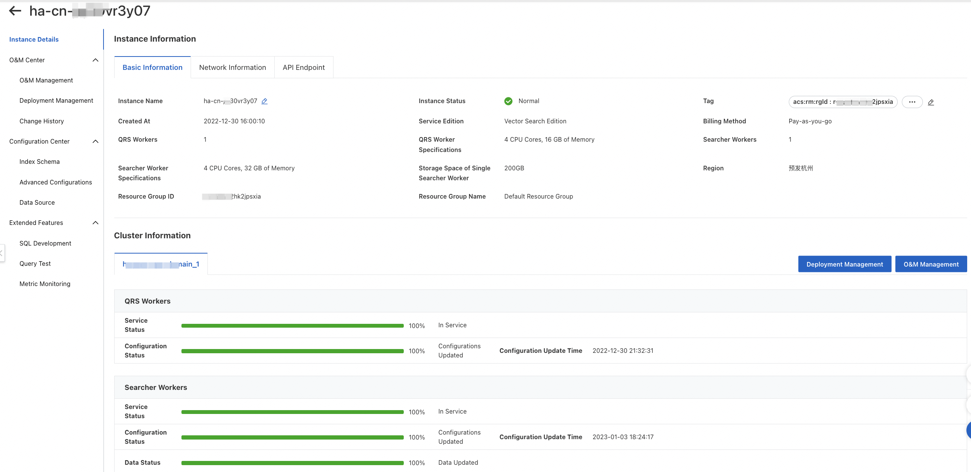Click the QRS Workers service status bar
Image resolution: width=971 pixels, height=472 pixels.
292,326
